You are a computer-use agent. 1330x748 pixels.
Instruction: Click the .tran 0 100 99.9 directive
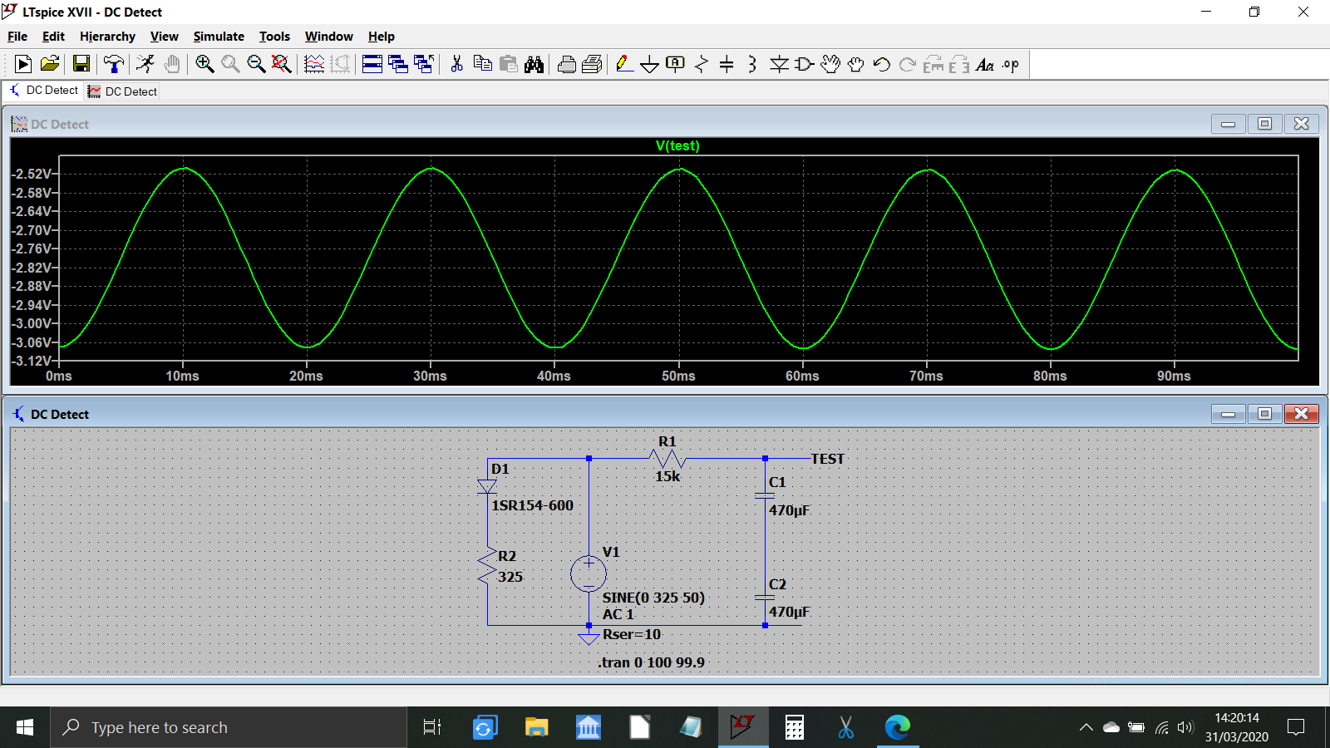pyautogui.click(x=651, y=662)
